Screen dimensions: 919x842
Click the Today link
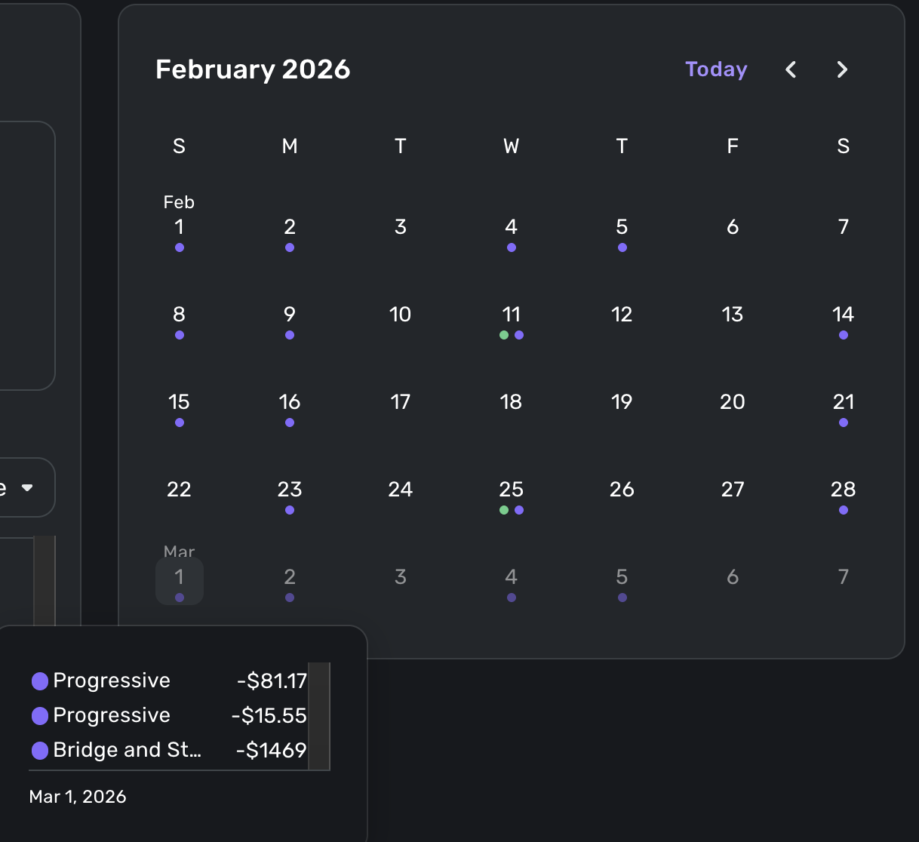point(716,69)
